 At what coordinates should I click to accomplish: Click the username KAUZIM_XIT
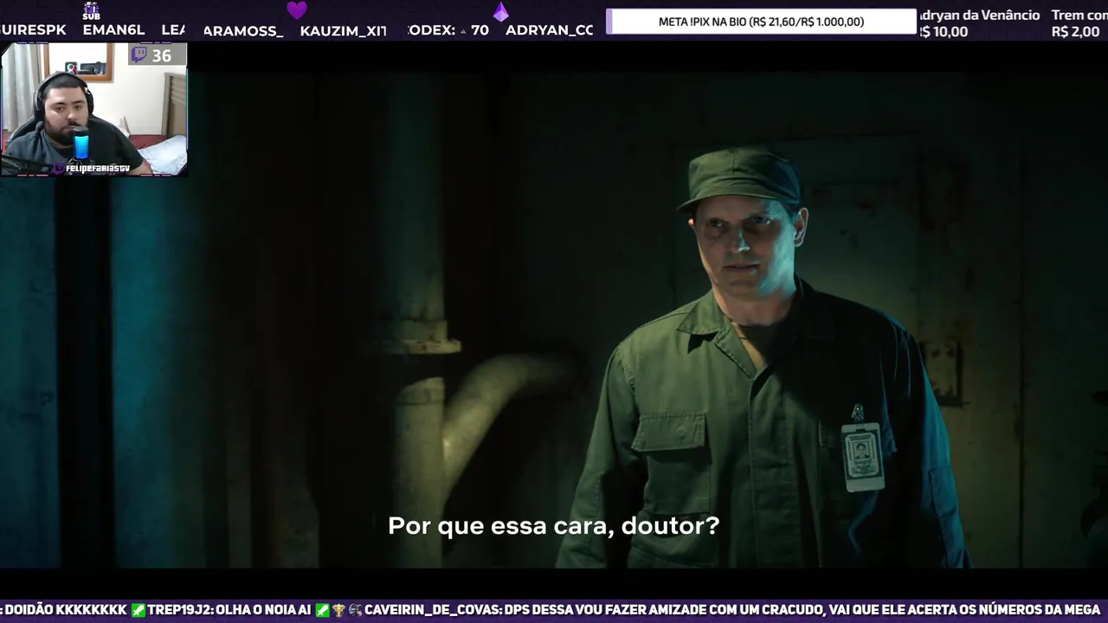(343, 30)
